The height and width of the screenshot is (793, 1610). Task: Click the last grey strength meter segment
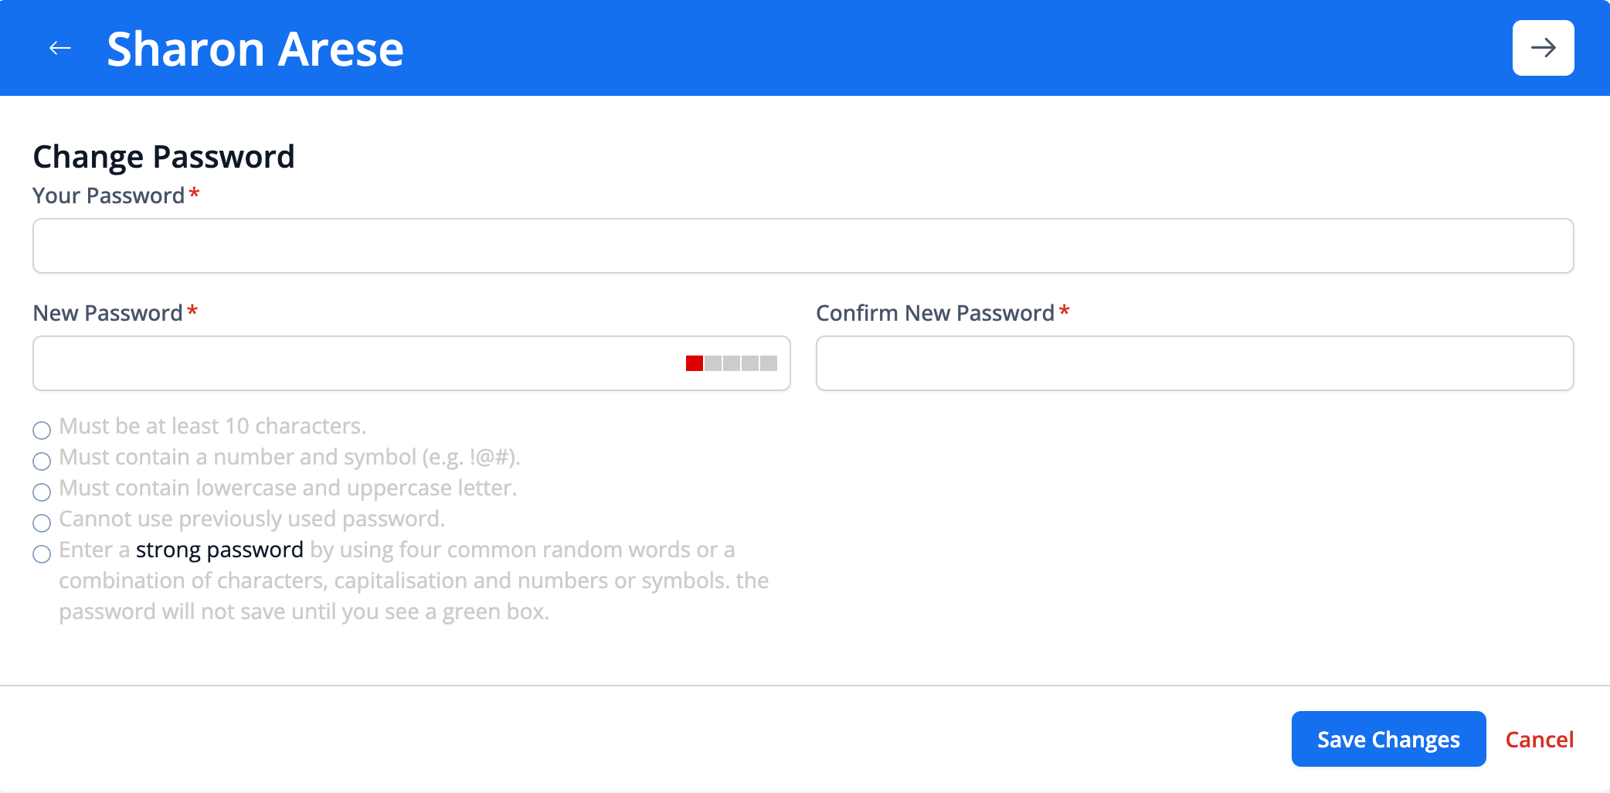pos(769,363)
